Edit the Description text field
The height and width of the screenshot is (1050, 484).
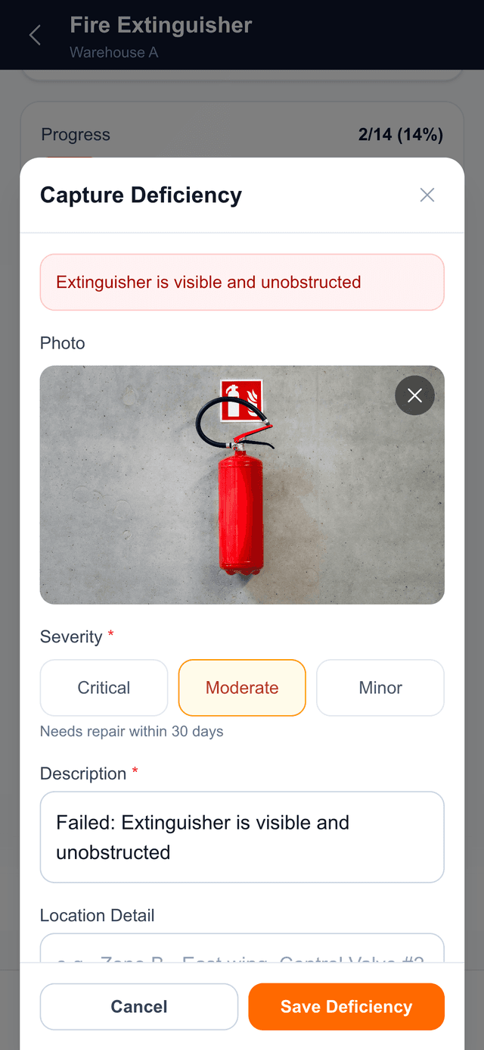242,837
